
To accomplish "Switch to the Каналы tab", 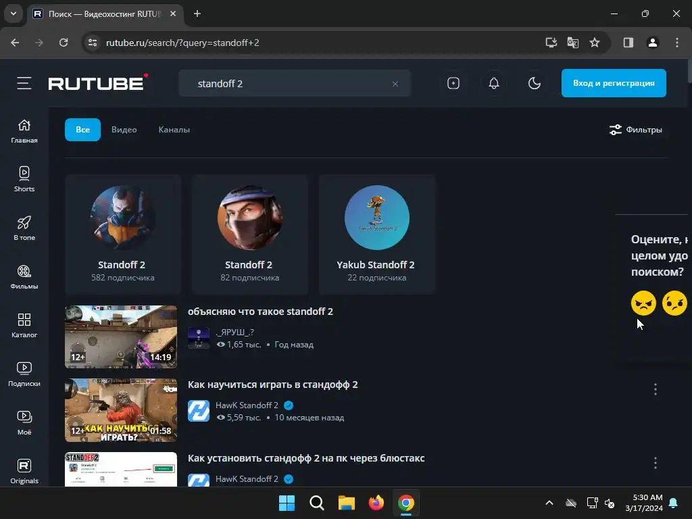I will pos(174,130).
